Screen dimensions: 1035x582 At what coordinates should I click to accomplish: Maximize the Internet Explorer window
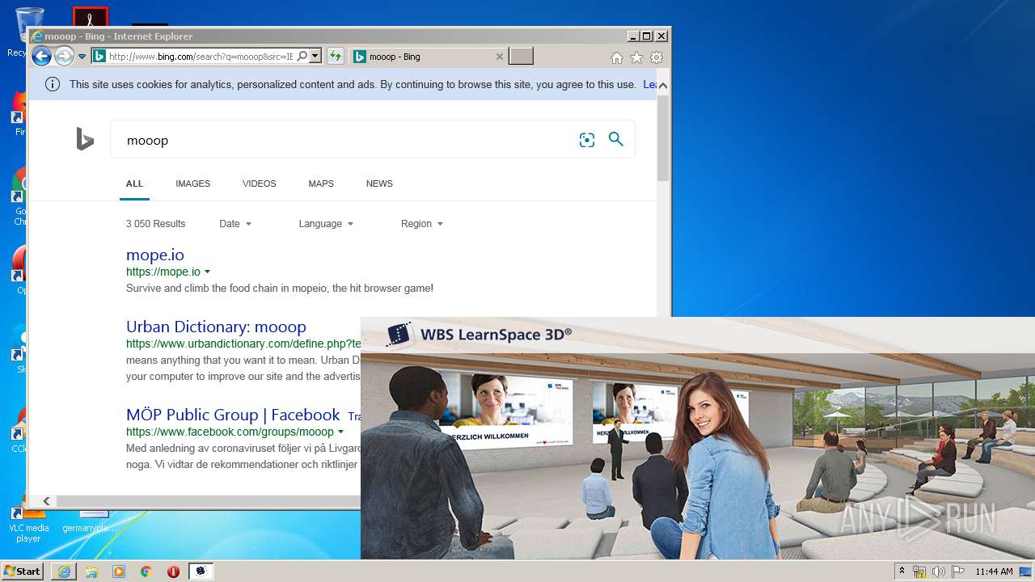click(x=646, y=36)
